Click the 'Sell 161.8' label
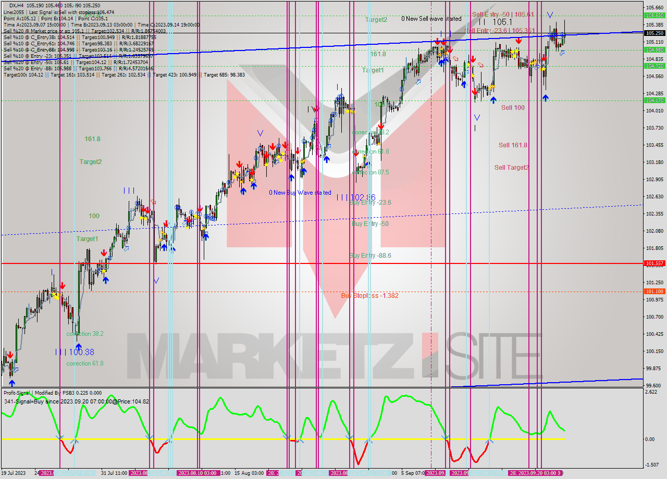The height and width of the screenshot is (479, 667). tap(512, 145)
